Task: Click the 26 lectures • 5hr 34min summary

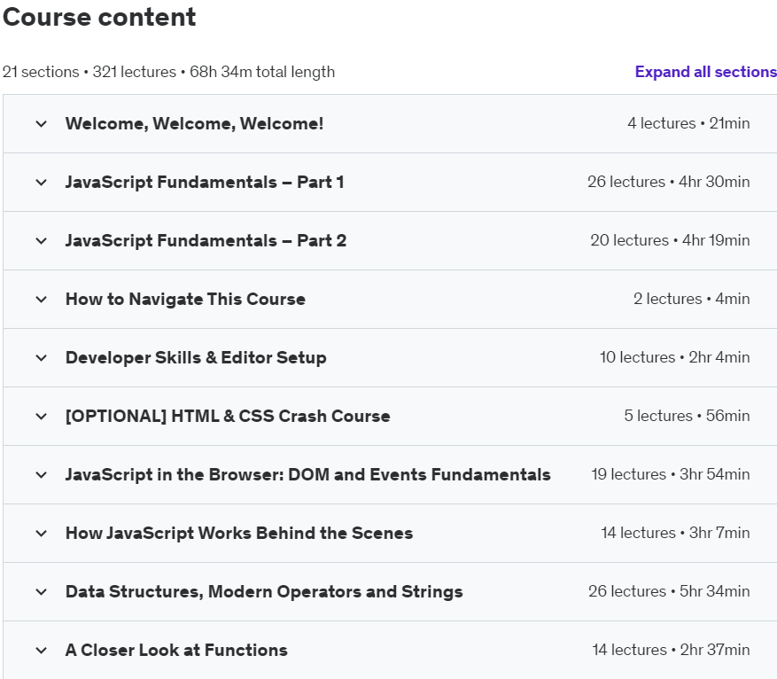Action: pos(669,591)
